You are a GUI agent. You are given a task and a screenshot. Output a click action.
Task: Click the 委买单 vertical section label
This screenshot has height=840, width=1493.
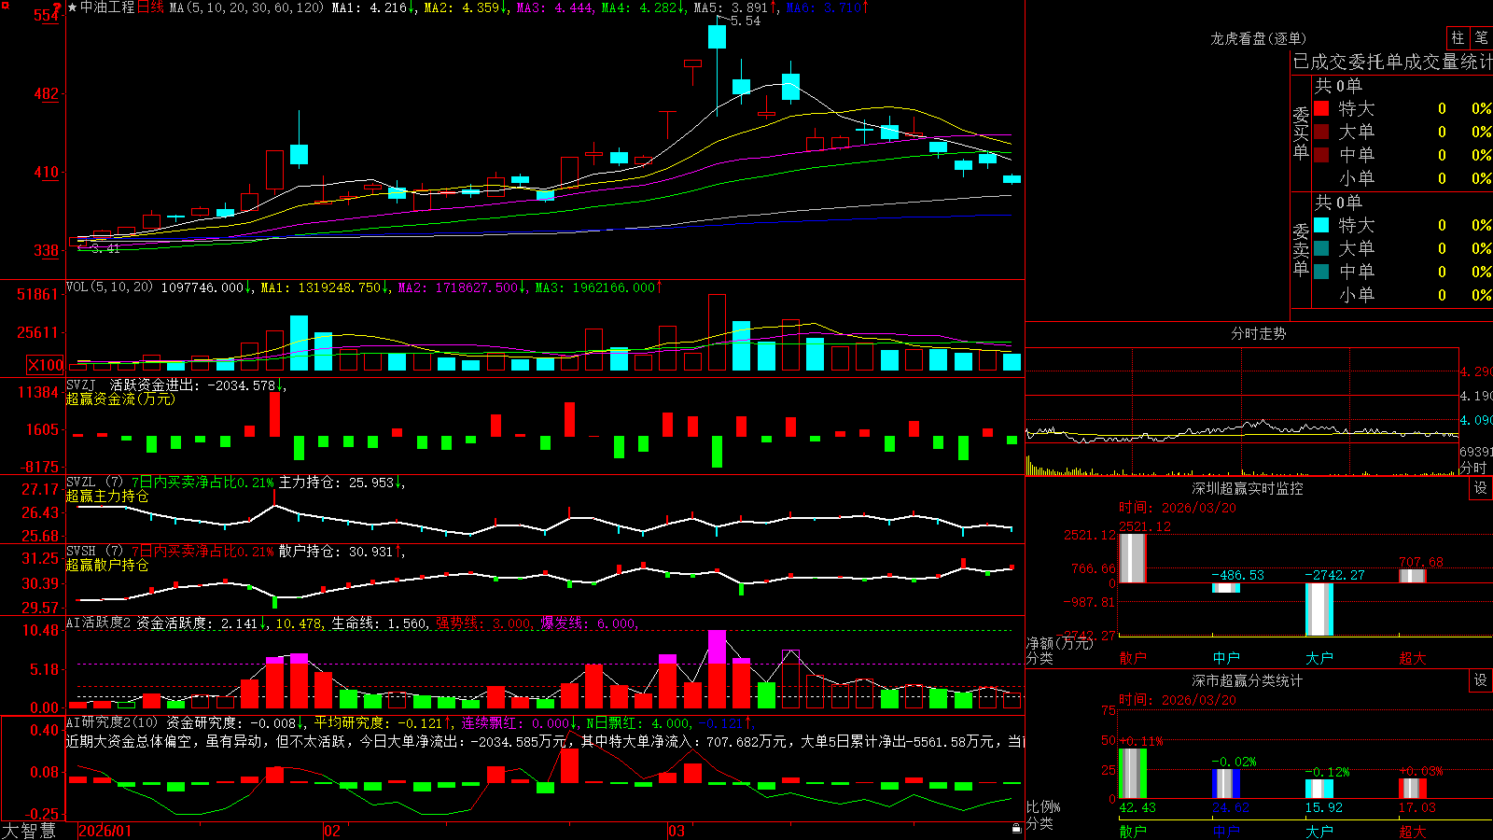click(1301, 133)
